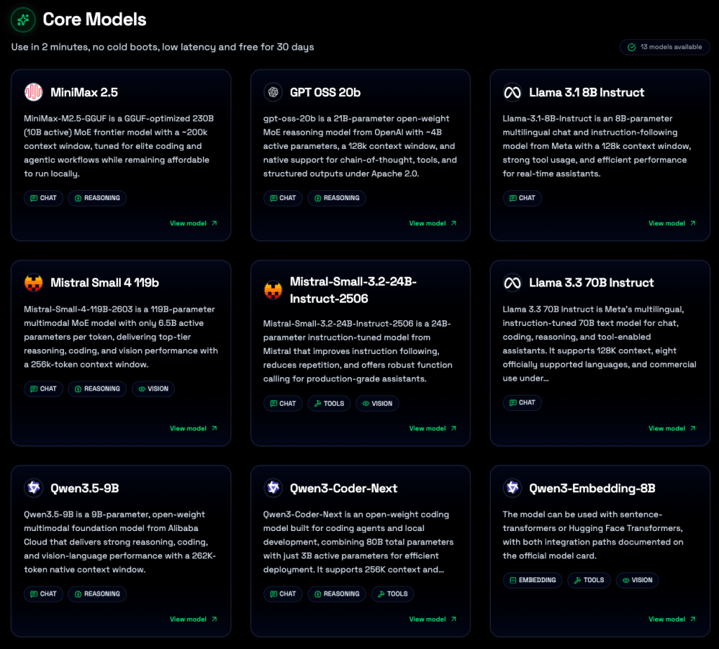This screenshot has width=719, height=649.
Task: Enable the EMBEDDING badge on Qwen3-Embedding-8B
Action: pos(532,580)
